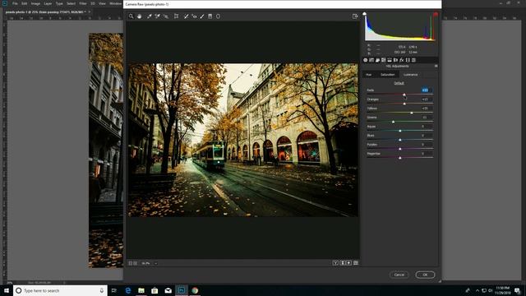Image resolution: width=526 pixels, height=296 pixels.
Task: Click the taskbar search box
Action: pyautogui.click(x=60, y=290)
